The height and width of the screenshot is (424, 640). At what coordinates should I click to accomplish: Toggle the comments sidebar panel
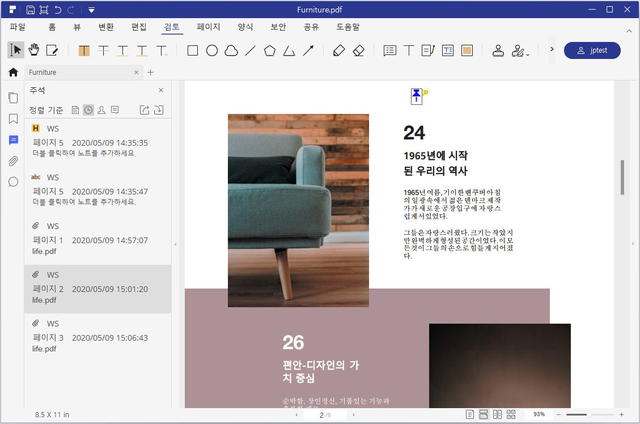pos(13,140)
